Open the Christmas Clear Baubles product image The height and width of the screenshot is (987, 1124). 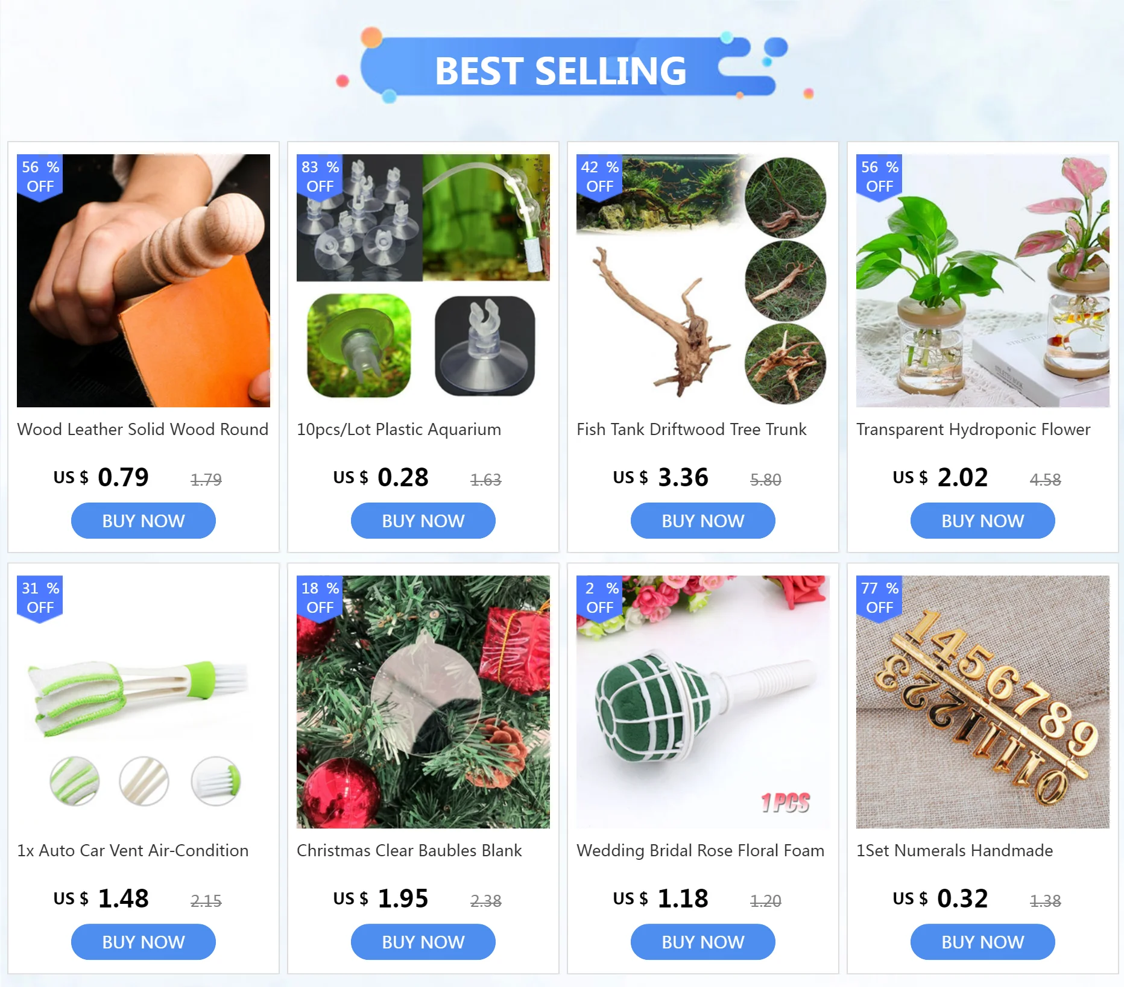[x=423, y=702]
